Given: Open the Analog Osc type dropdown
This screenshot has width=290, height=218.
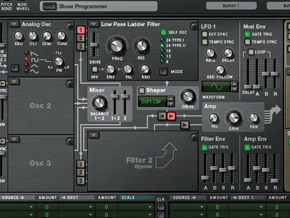Looking at the screenshot, I should [14, 24].
